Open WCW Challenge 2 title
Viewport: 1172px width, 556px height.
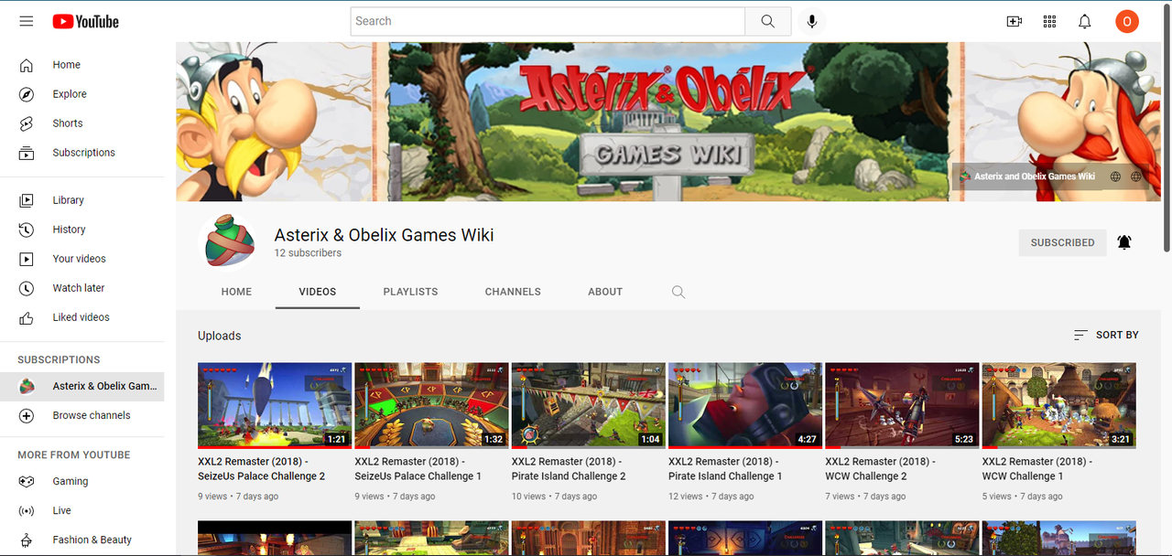click(881, 469)
